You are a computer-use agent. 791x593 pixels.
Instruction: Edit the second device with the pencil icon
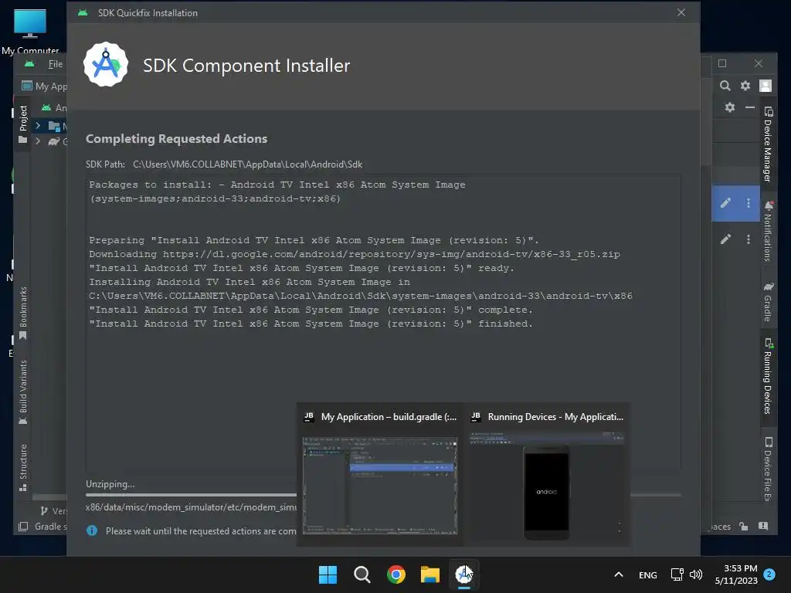pyautogui.click(x=725, y=239)
